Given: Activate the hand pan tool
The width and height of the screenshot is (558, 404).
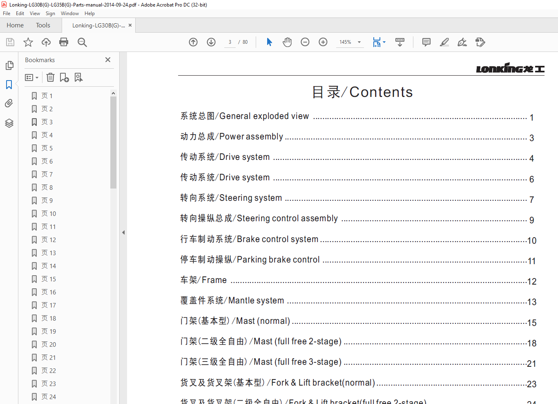Looking at the screenshot, I should click(287, 42).
